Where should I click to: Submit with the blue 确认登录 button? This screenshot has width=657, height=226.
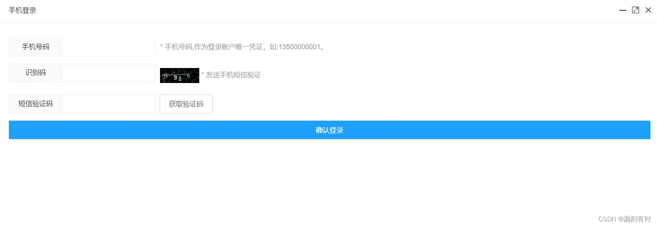(329, 130)
